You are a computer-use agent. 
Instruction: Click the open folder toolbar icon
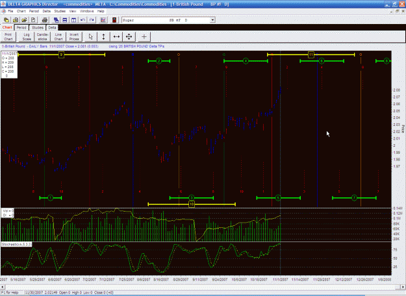[24, 20]
